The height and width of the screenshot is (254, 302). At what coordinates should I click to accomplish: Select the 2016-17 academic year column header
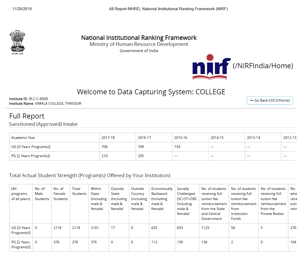point(144,138)
